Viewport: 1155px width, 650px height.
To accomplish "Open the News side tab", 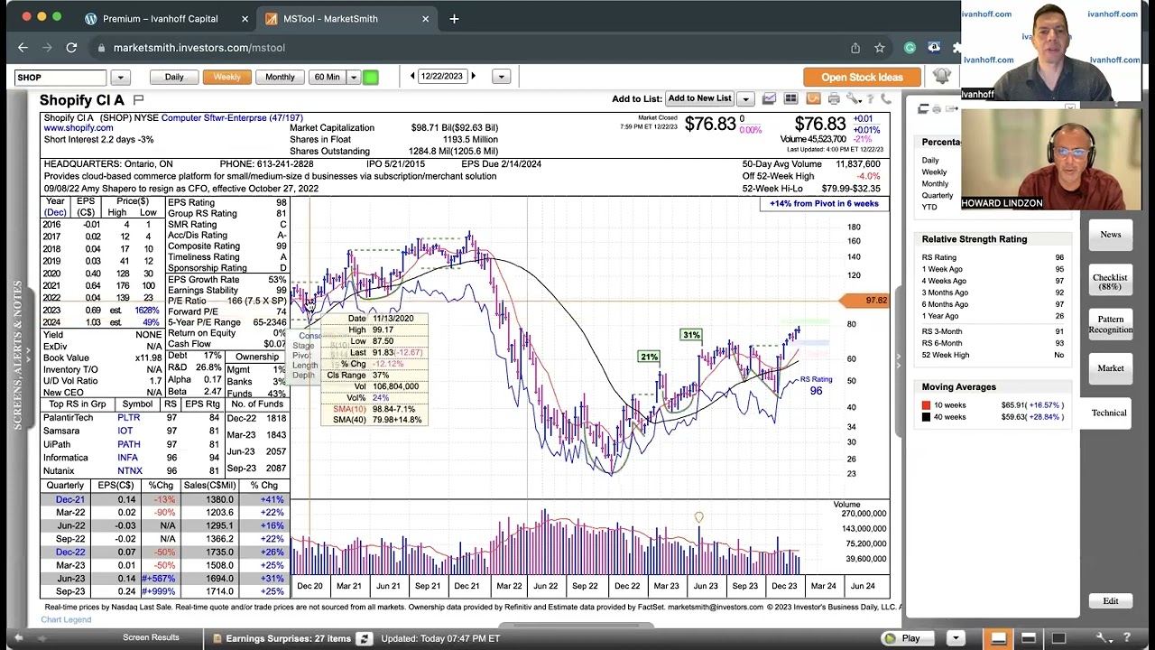I will click(1110, 235).
